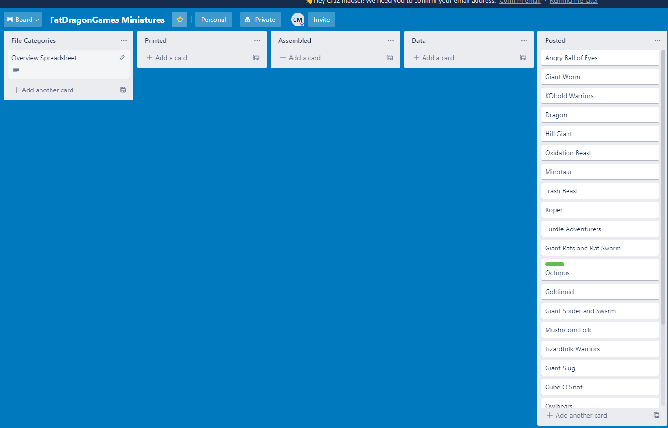Open the Cube O Snot card

pyautogui.click(x=600, y=387)
